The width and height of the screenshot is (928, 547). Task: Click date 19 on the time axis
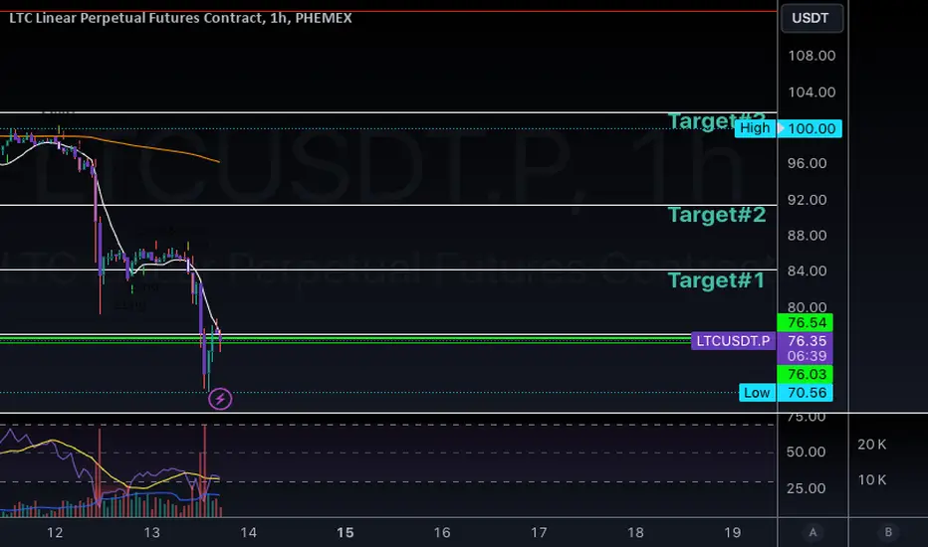coord(732,533)
